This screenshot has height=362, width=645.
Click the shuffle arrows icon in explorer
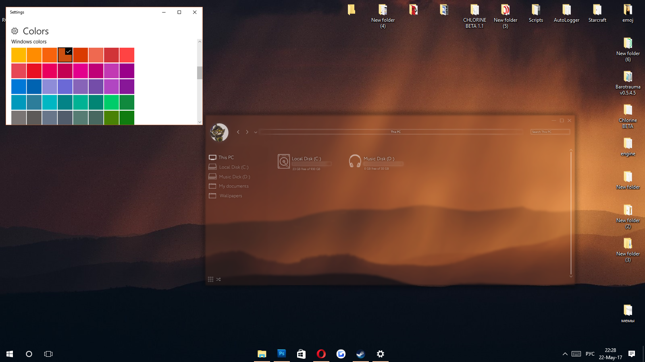[218, 279]
